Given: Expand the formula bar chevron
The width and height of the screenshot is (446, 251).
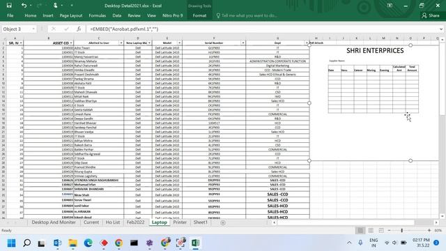Looking at the screenshot, I should point(441,29).
